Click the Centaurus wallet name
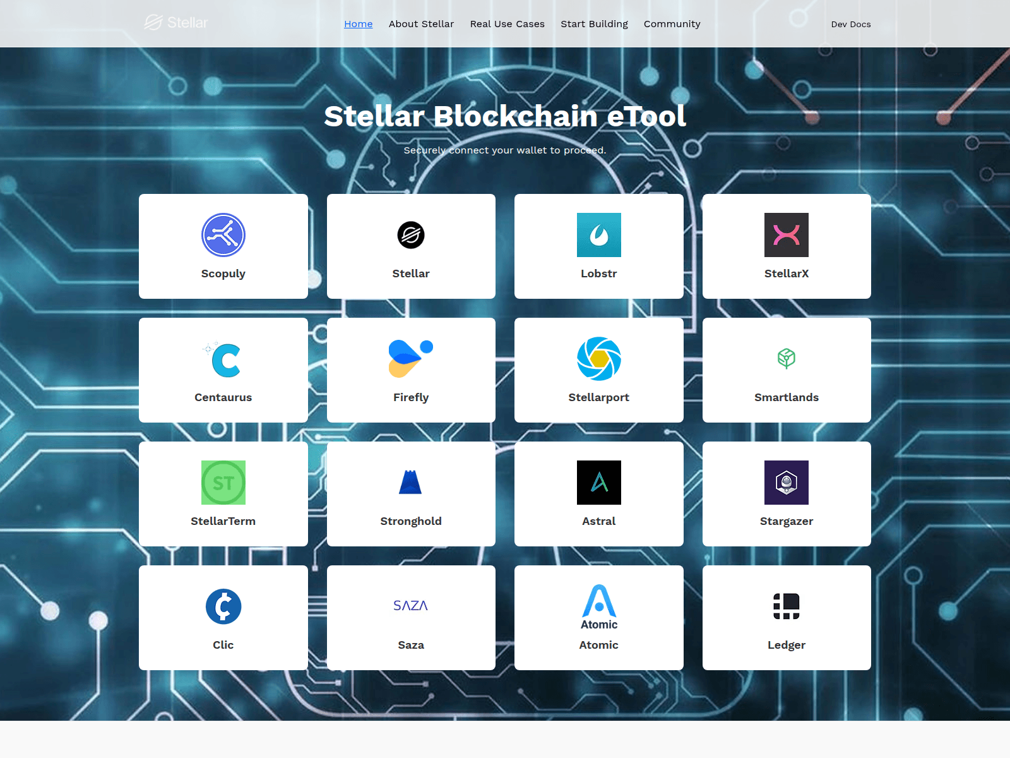 [223, 397]
